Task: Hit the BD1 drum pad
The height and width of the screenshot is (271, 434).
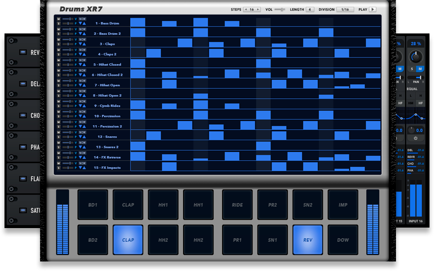Action: click(92, 205)
